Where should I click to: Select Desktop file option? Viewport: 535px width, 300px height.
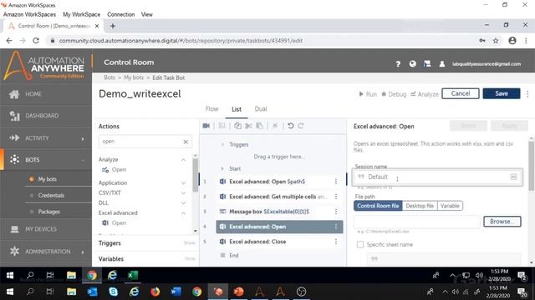click(x=420, y=206)
